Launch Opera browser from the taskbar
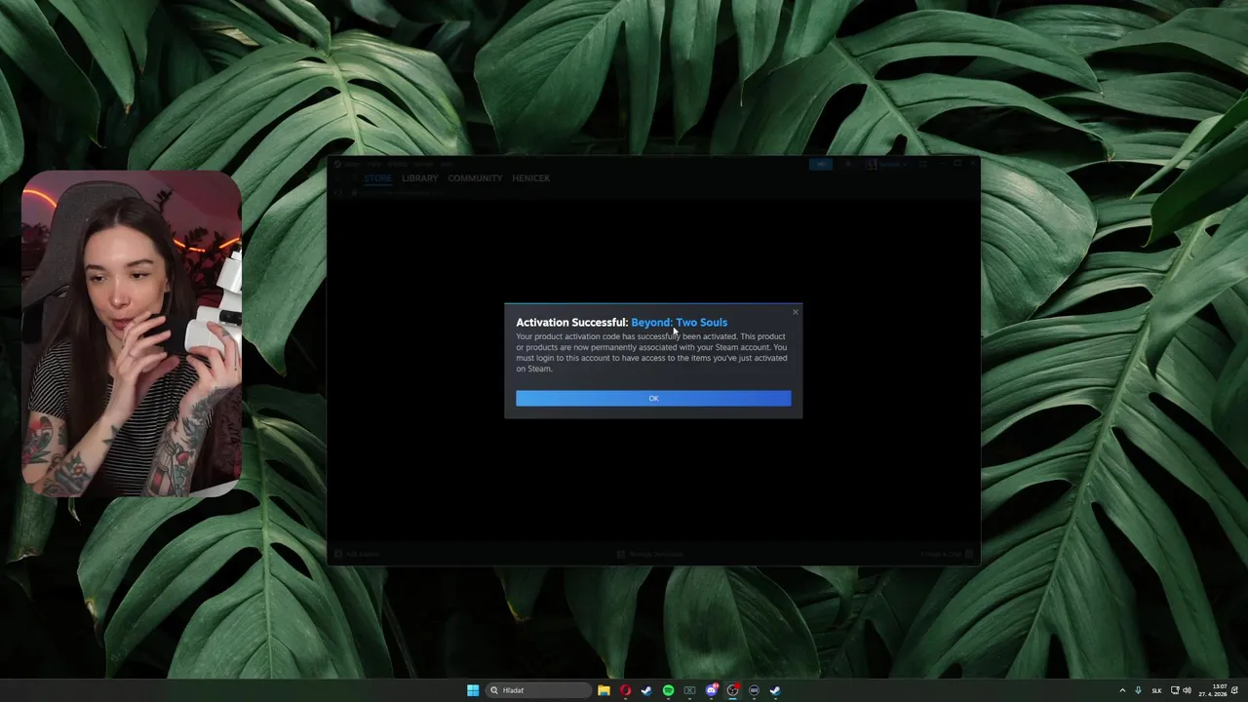 tap(625, 690)
